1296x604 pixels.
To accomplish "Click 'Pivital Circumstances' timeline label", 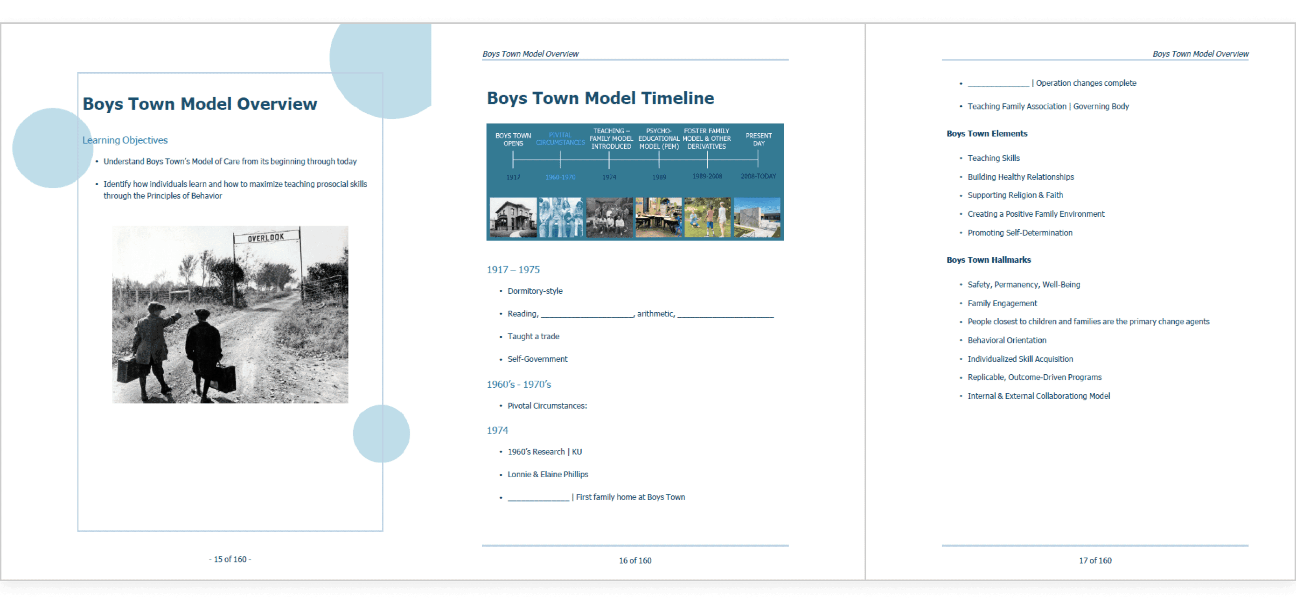I will (560, 139).
